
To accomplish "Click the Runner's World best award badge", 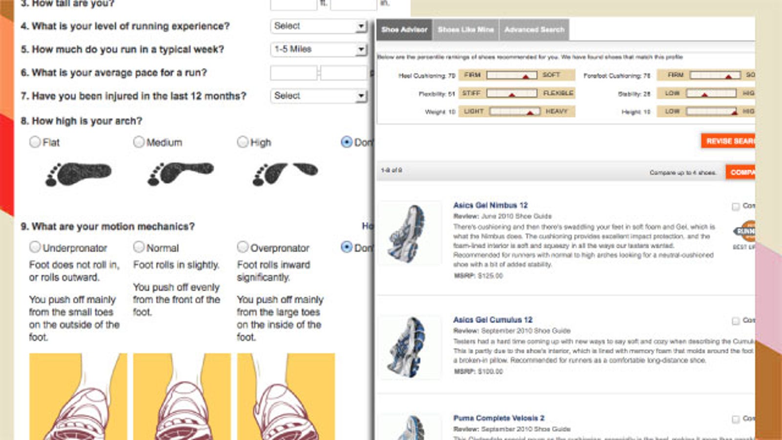I will tap(745, 231).
